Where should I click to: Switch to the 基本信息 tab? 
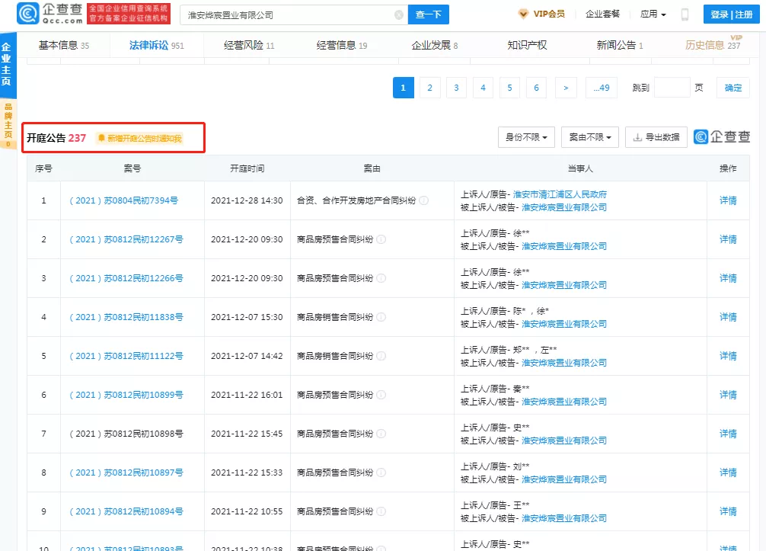(x=63, y=46)
